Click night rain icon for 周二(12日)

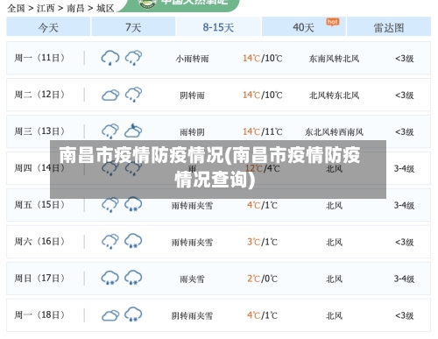(133, 95)
